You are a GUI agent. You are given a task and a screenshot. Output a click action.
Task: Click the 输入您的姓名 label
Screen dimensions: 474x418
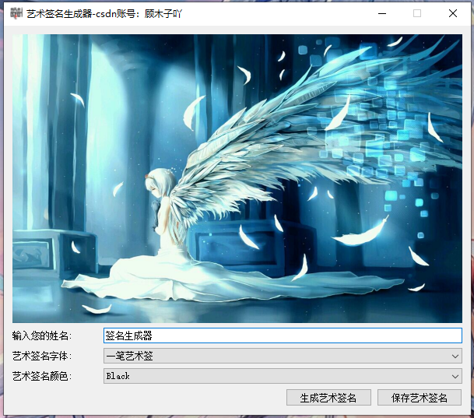[x=42, y=335]
